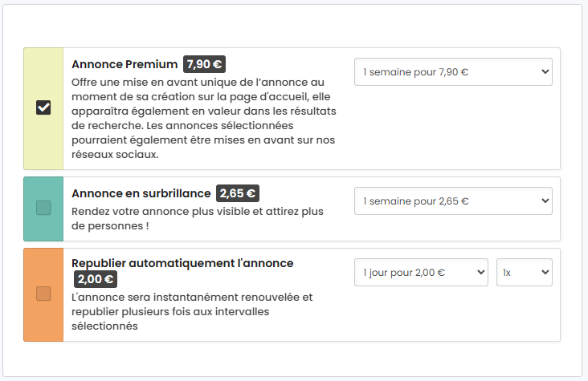Click the 'Annonce en surbrillance' heading

[141, 193]
